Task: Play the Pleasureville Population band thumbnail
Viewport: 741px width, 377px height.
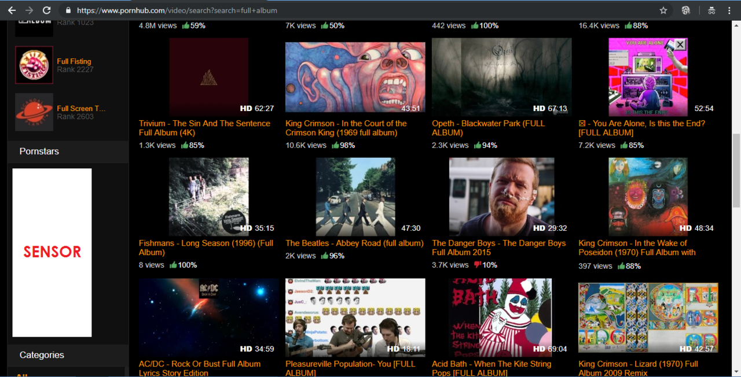Action: (x=355, y=318)
